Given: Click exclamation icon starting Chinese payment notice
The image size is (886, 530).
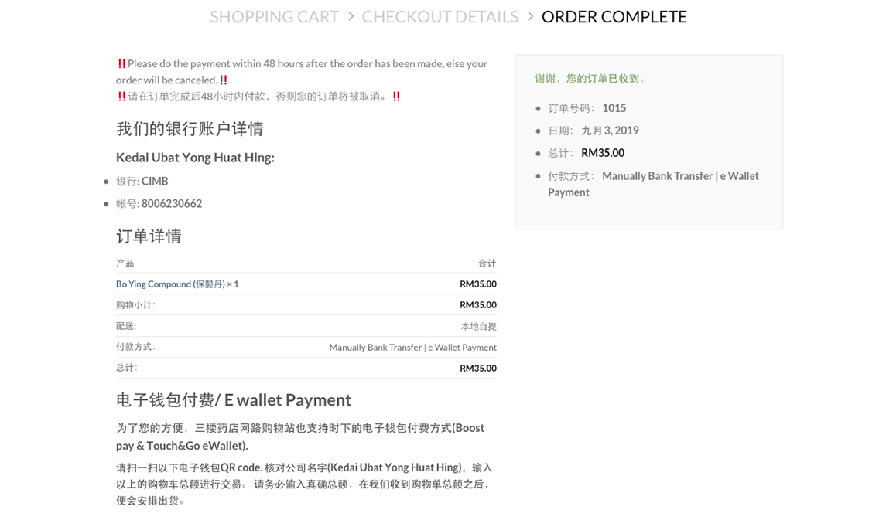Looking at the screenshot, I should pyautogui.click(x=121, y=97).
